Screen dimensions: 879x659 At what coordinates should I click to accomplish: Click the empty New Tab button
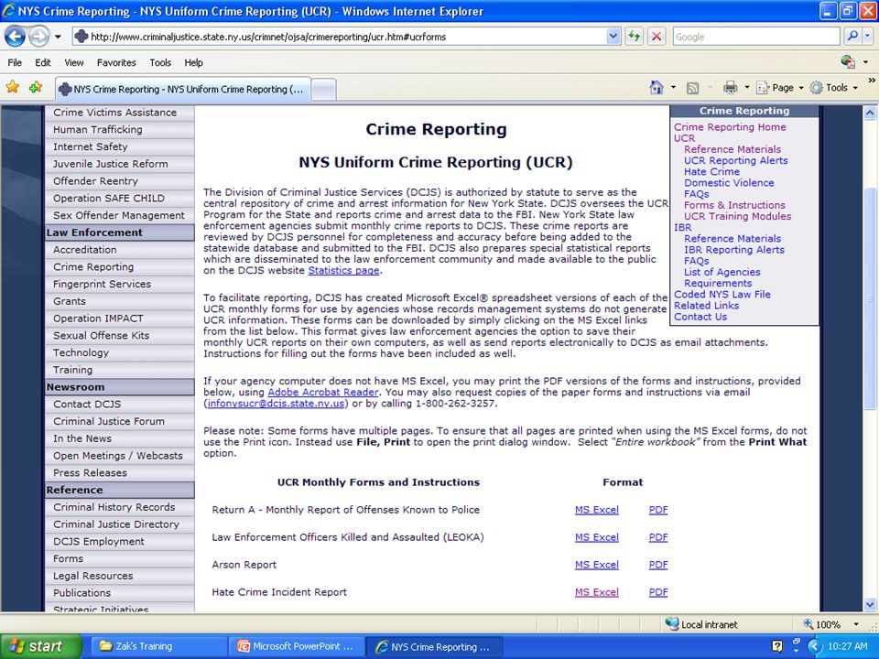tap(323, 90)
